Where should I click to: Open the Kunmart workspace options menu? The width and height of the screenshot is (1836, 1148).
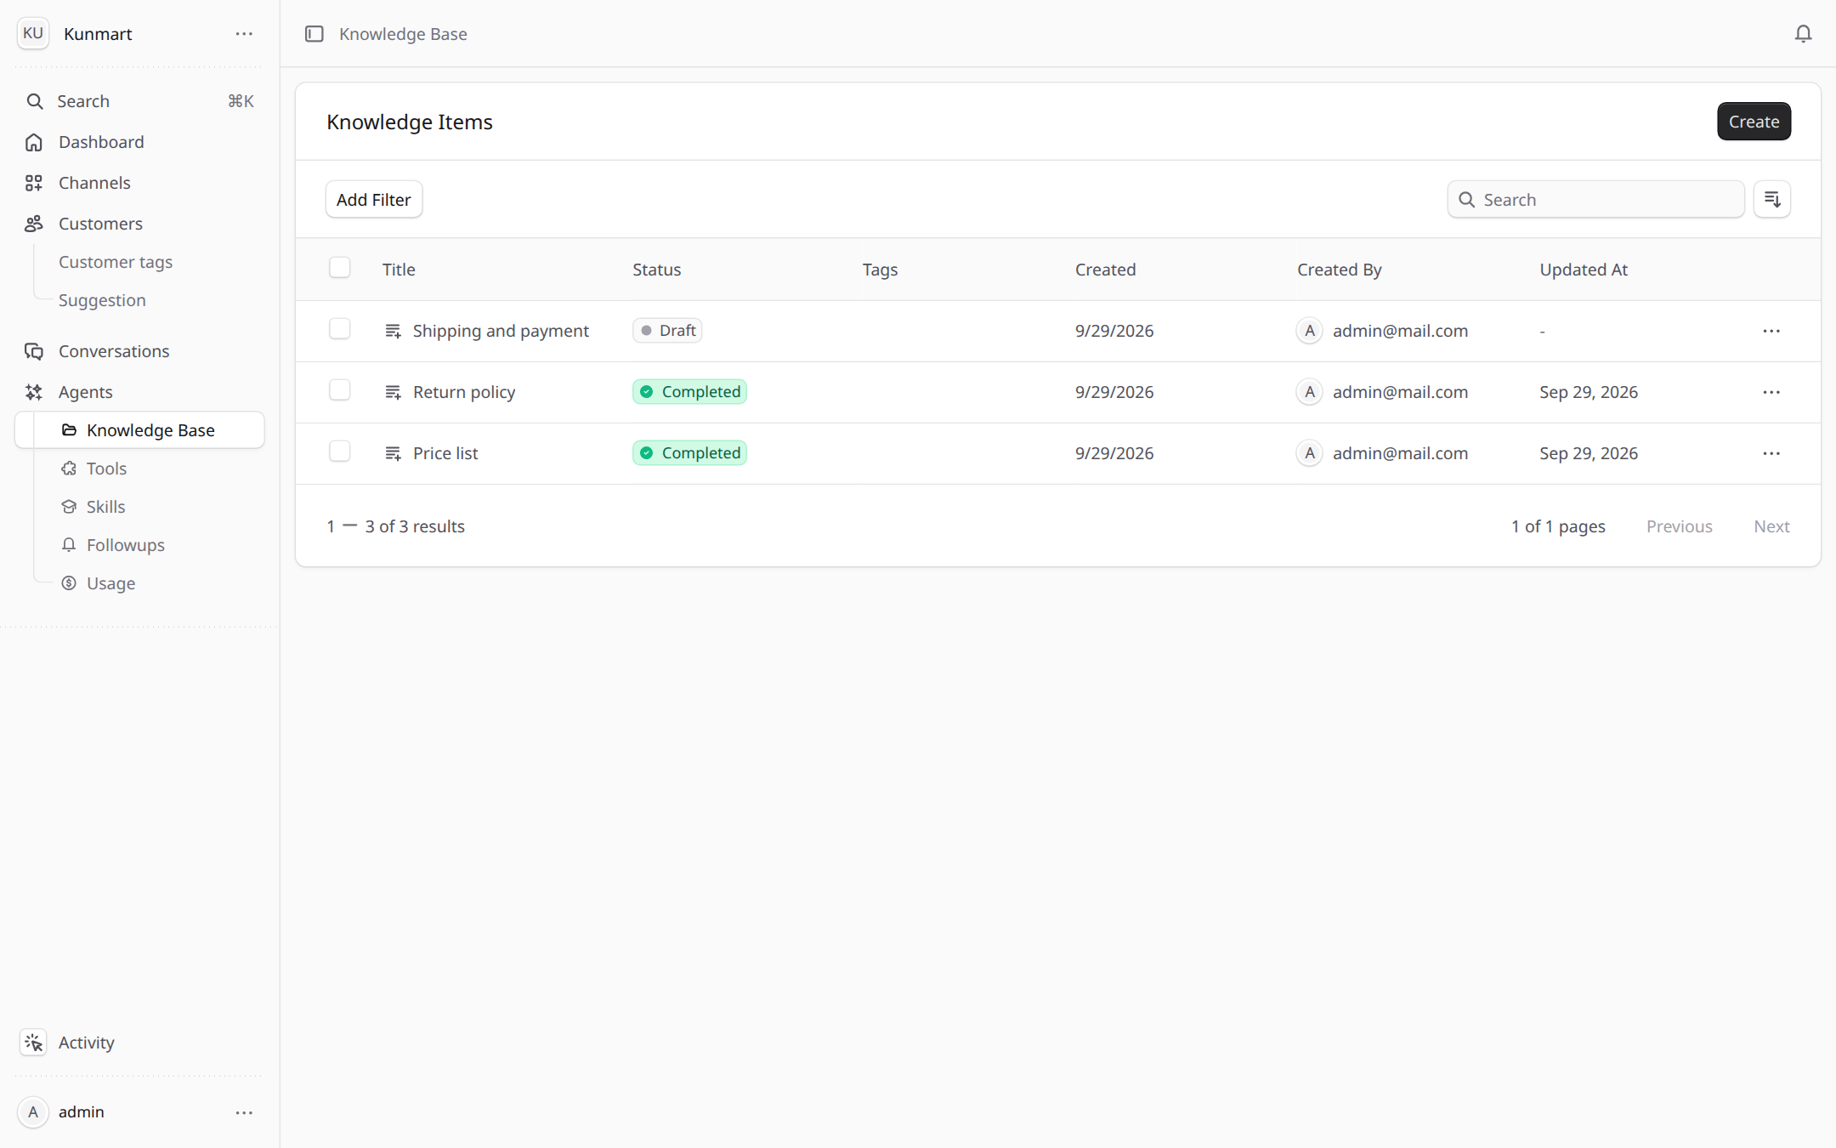click(244, 34)
